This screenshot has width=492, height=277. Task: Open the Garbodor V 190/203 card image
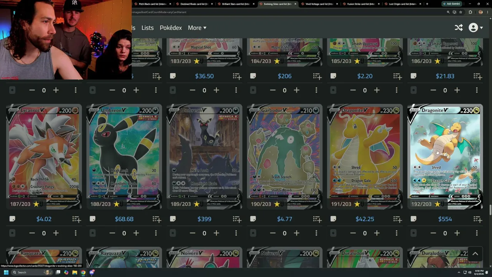pyautogui.click(x=285, y=157)
